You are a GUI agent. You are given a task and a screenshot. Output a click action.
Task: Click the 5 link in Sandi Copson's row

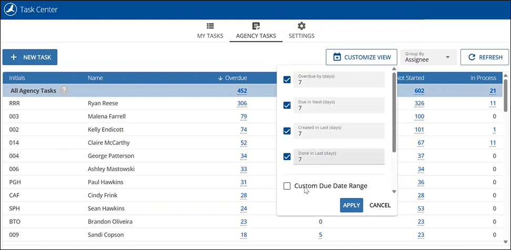pos(320,235)
